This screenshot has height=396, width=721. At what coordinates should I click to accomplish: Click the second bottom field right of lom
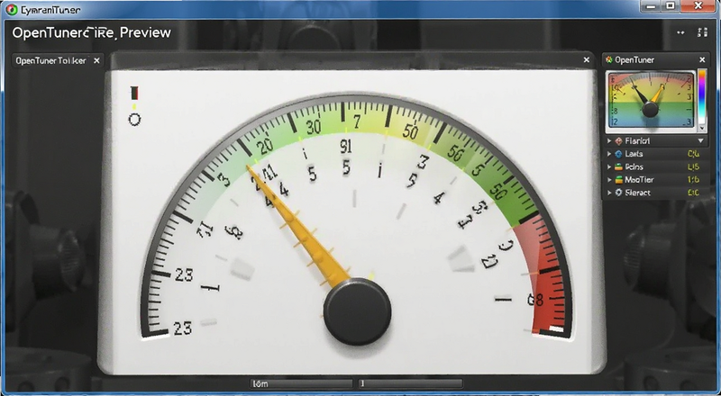[x=410, y=383]
